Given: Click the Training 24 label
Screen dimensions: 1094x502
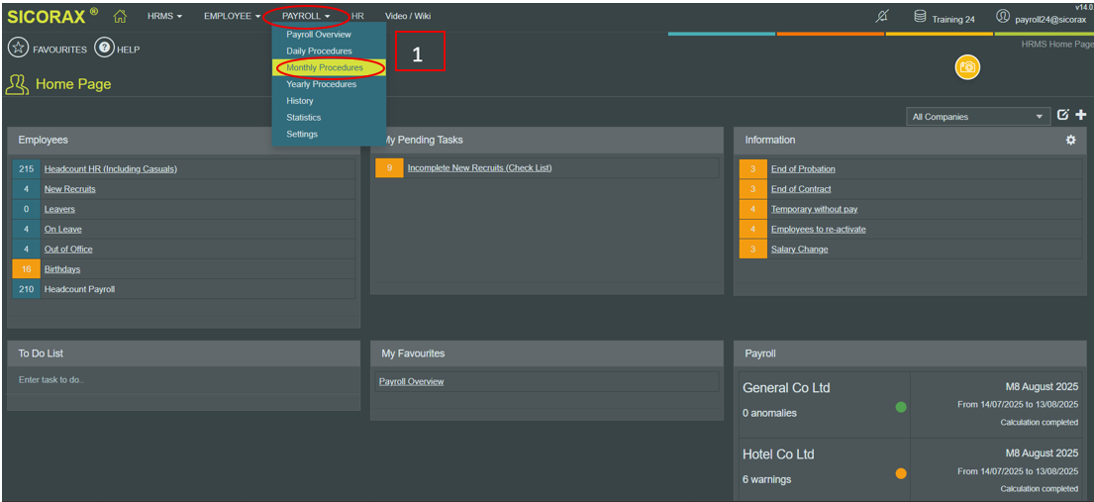Looking at the screenshot, I should pyautogui.click(x=953, y=20).
